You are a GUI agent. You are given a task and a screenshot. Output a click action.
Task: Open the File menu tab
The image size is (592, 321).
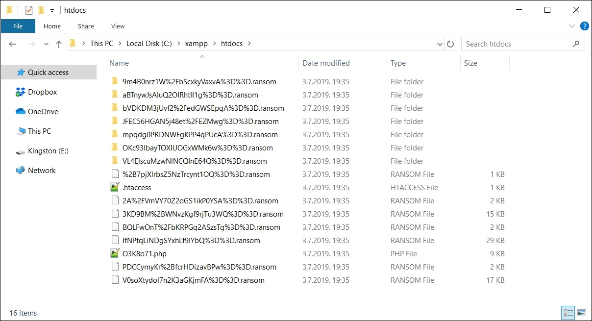tap(18, 26)
